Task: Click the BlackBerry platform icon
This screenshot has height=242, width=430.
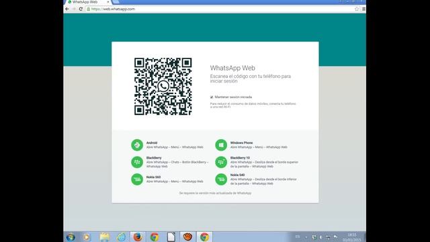Action: (x=137, y=162)
